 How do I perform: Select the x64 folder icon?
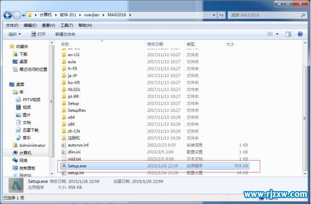[64, 117]
